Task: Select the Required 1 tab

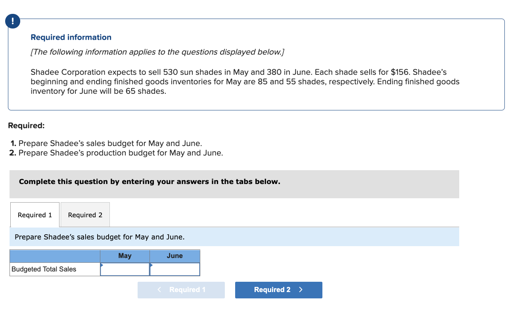Action: (34, 214)
